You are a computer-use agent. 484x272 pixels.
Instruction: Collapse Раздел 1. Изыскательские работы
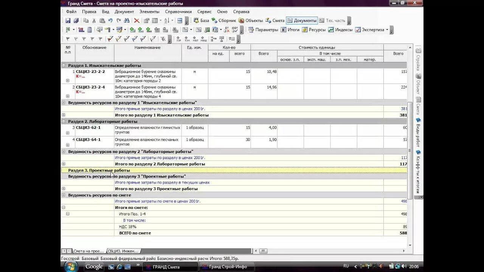pos(64,65)
